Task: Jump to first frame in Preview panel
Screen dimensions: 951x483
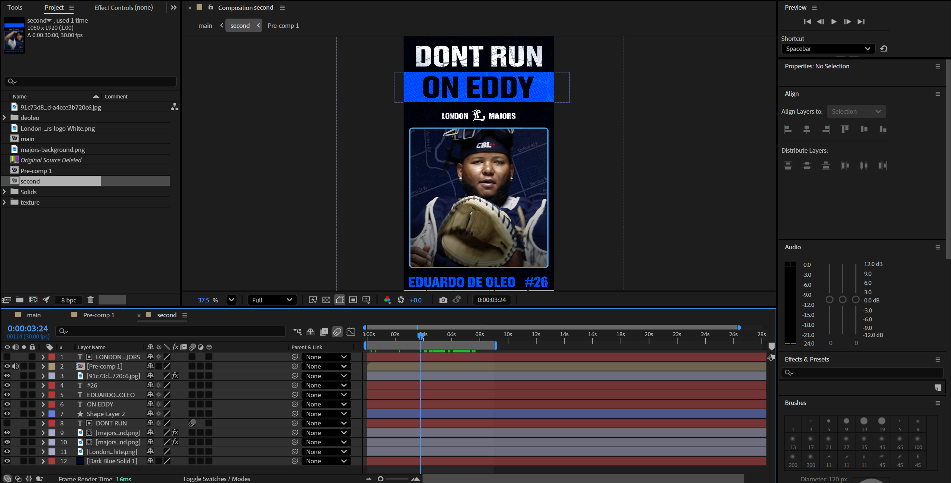Action: point(807,22)
